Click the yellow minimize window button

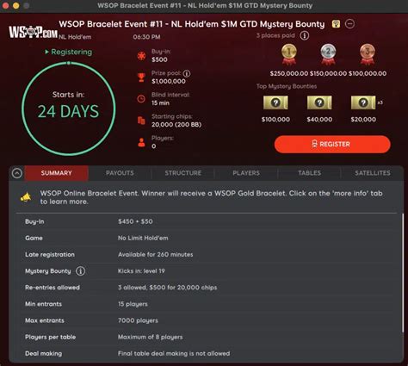pos(16,6)
